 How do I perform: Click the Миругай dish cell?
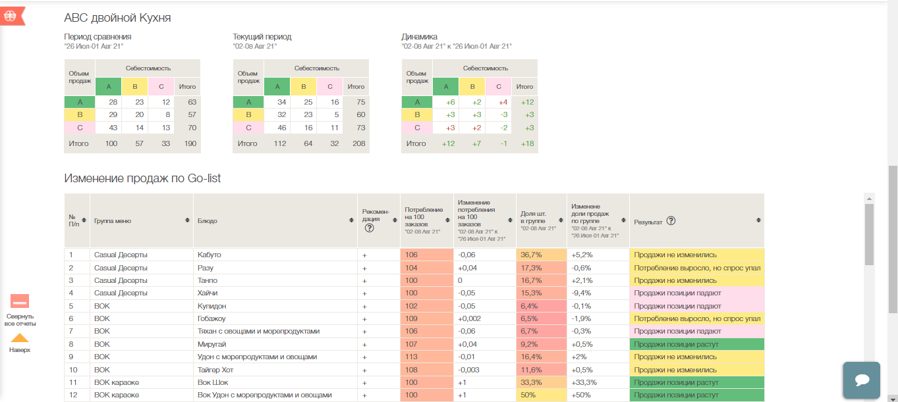275,344
